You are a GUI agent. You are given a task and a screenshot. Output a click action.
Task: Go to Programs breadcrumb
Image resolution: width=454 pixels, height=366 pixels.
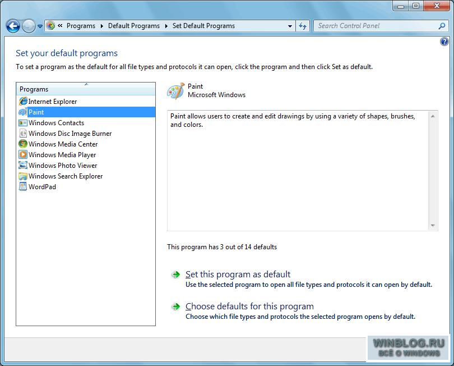click(81, 26)
